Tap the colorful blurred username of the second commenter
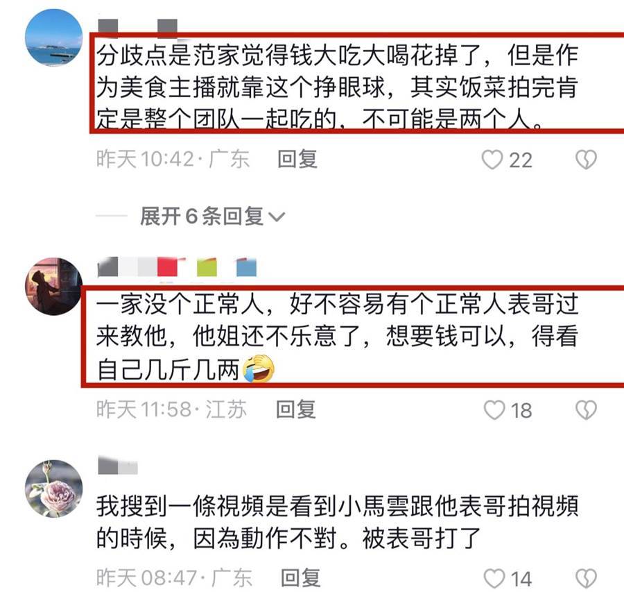 (177, 267)
